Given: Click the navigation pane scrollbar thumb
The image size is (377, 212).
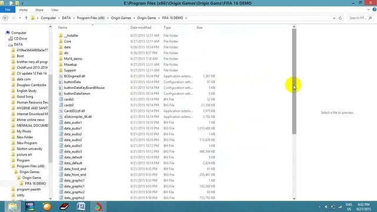Looking at the screenshot, I should tap(50, 118).
